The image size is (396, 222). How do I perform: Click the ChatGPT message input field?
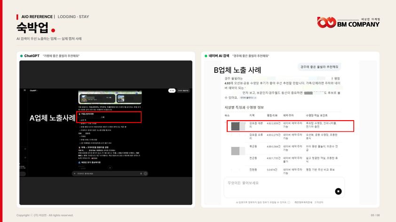[110, 174]
